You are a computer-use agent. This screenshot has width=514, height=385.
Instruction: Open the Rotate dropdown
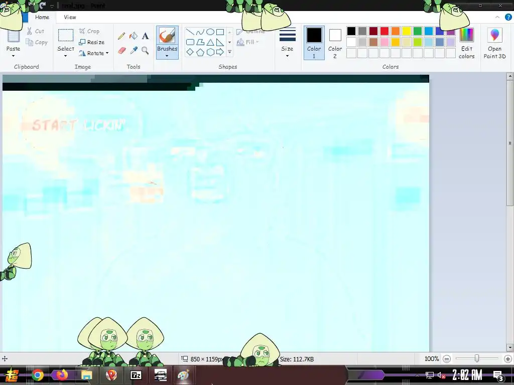[93, 53]
